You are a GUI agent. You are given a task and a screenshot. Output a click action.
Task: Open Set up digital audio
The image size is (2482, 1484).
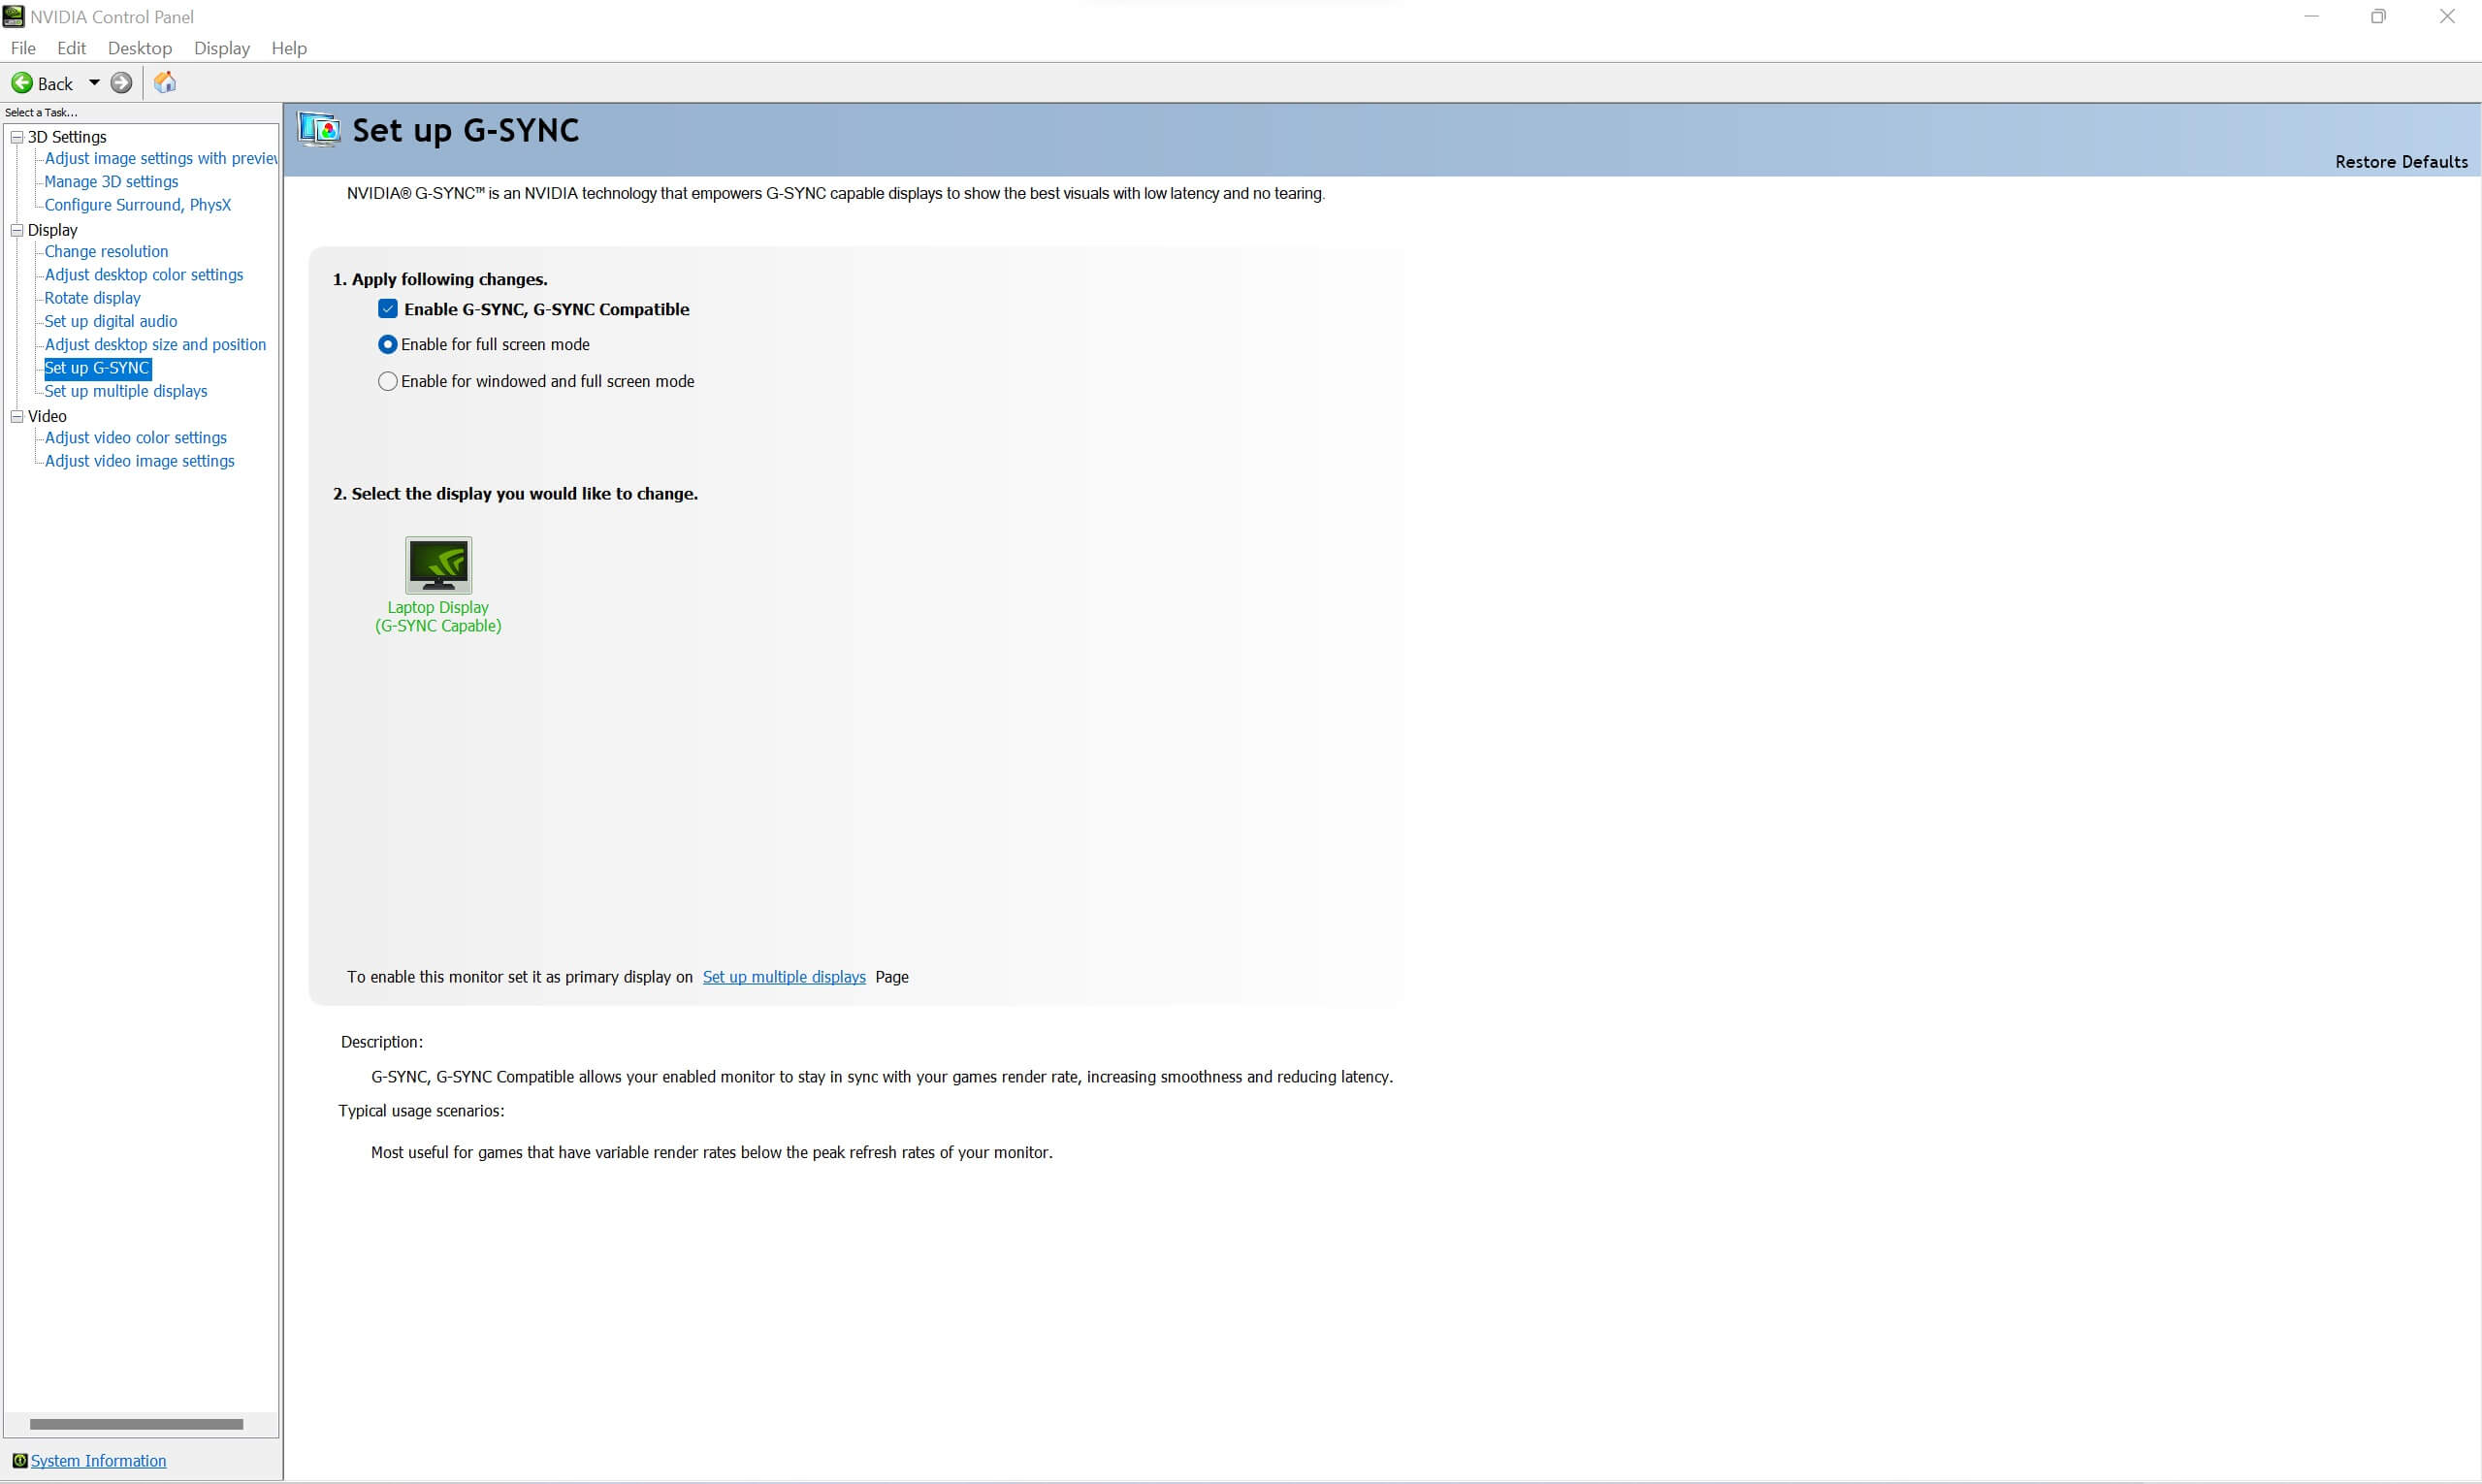tap(111, 321)
